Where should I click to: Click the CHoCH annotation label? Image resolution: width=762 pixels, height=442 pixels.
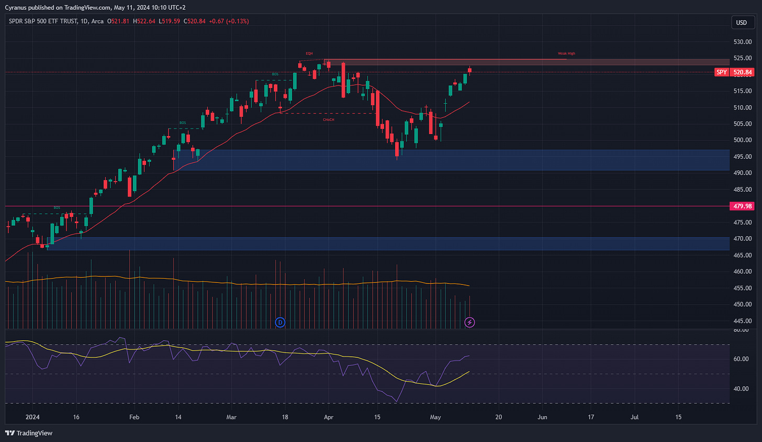point(328,120)
